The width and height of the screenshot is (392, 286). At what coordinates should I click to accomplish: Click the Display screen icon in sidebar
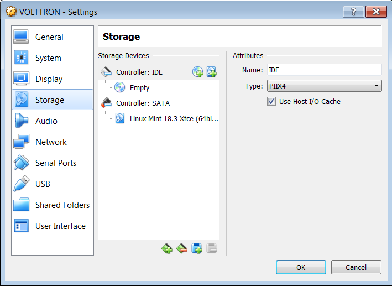[21, 79]
